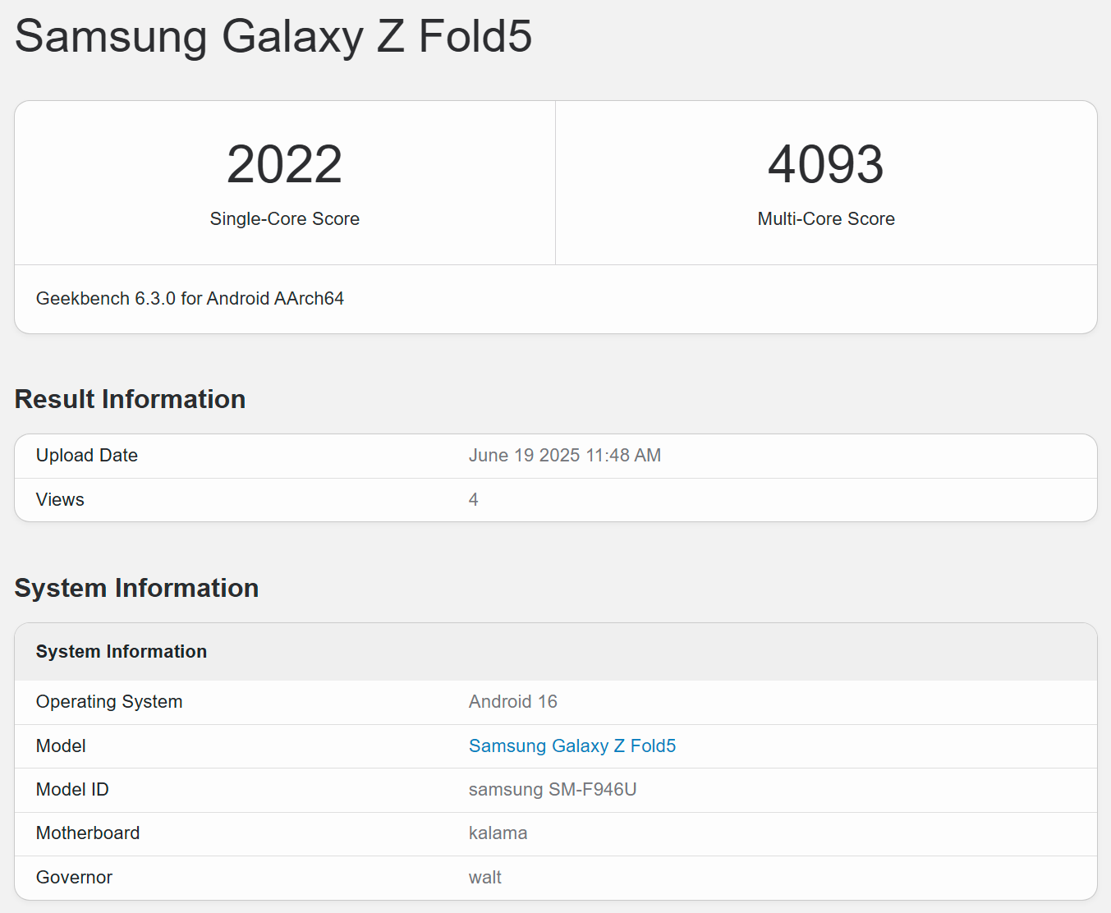
Task: Click the Operating System row label
Action: pos(109,702)
